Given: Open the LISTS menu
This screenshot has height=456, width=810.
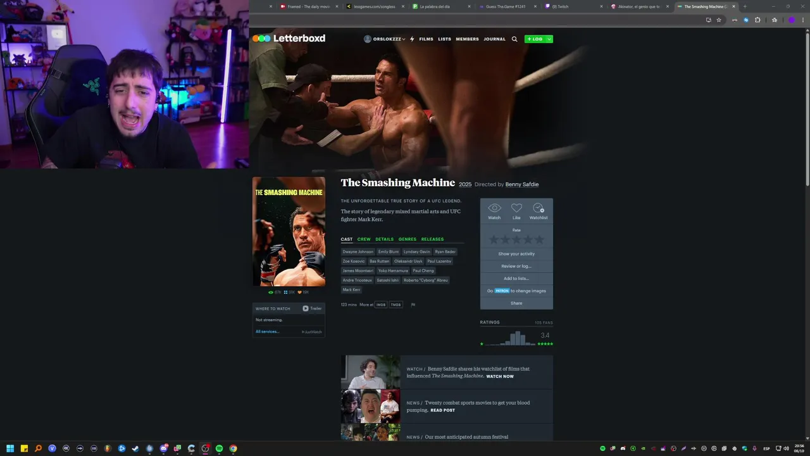Looking at the screenshot, I should (444, 39).
